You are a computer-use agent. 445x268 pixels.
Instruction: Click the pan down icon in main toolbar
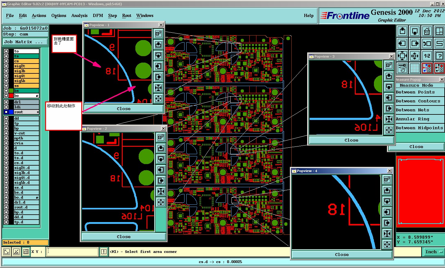coord(415,31)
